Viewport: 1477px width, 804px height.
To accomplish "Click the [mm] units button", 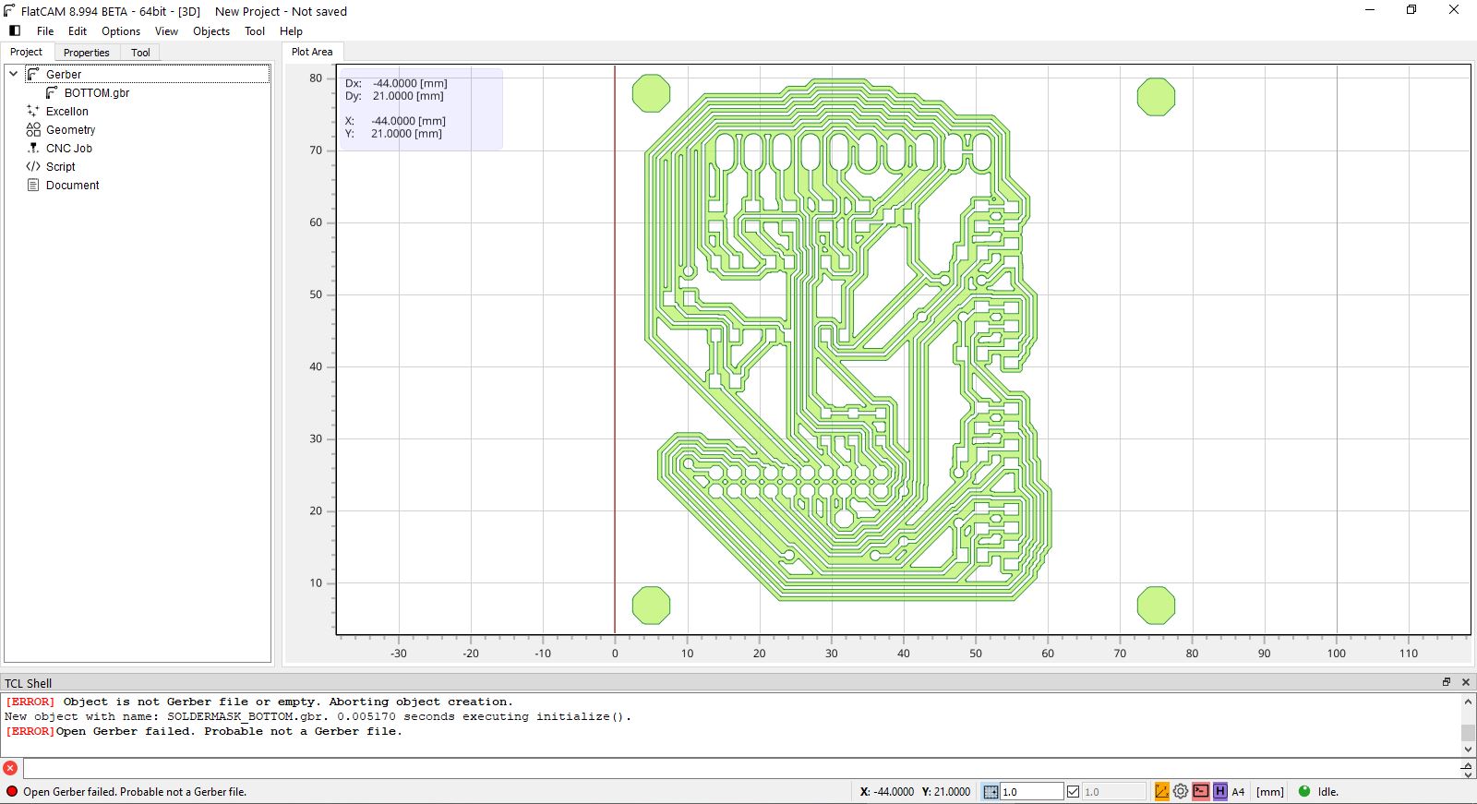I will (1270, 791).
